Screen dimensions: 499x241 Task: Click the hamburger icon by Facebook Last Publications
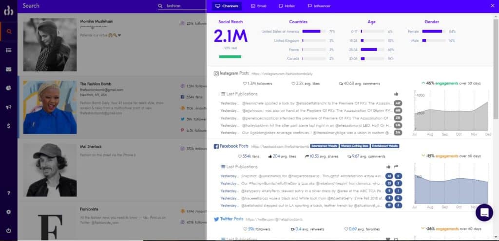pos(223,167)
